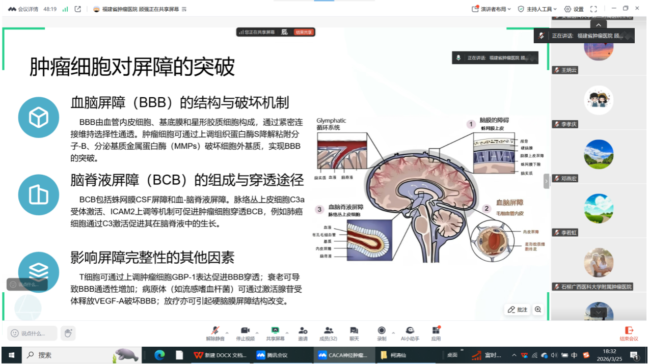Open Microsoft Edge from the taskbar
The height and width of the screenshot is (364, 649).
coord(159,355)
